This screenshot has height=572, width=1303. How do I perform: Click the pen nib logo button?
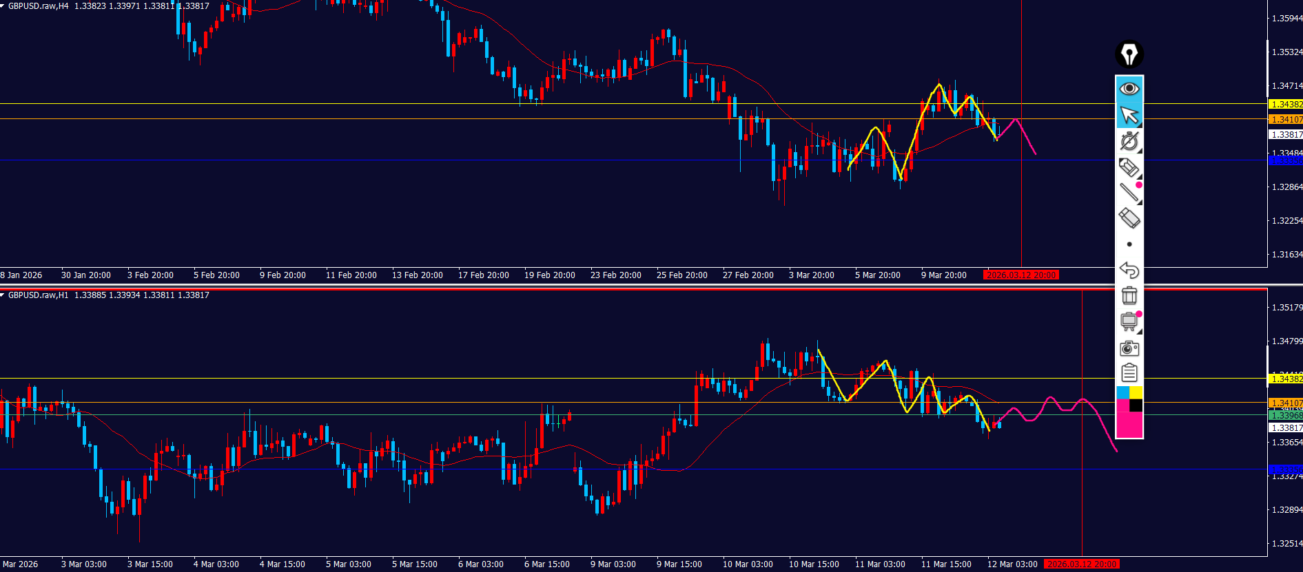click(1129, 54)
